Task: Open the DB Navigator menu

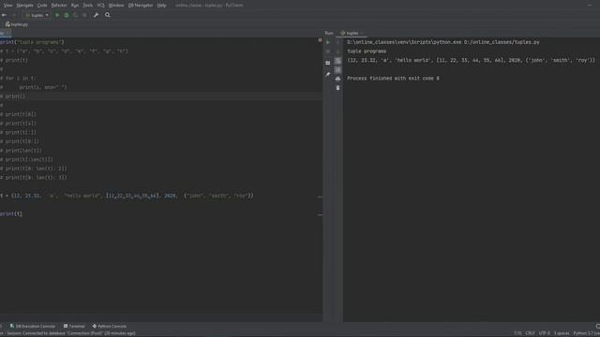Action: coord(141,6)
